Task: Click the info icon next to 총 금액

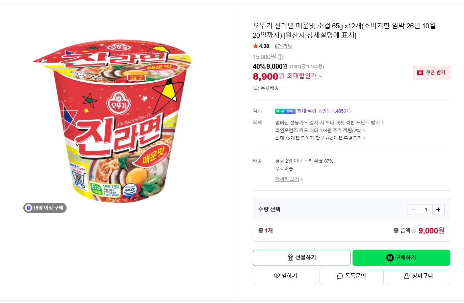Action: coord(414,231)
